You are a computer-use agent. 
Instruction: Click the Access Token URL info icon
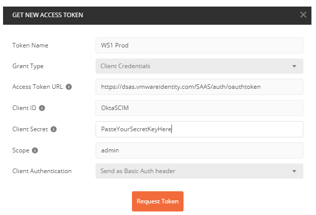click(69, 87)
